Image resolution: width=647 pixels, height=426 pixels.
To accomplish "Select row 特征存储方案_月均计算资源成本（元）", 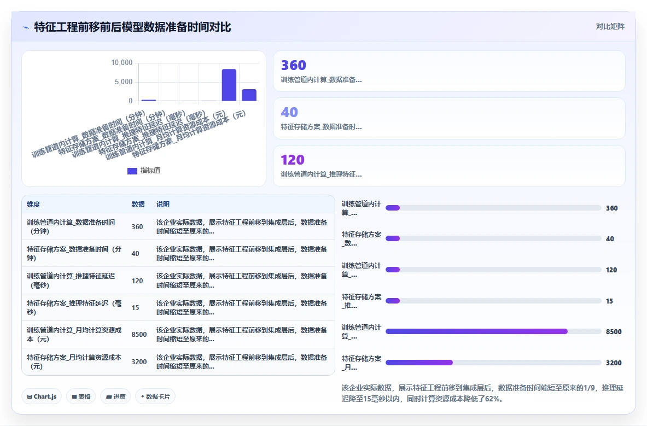I will [178, 361].
